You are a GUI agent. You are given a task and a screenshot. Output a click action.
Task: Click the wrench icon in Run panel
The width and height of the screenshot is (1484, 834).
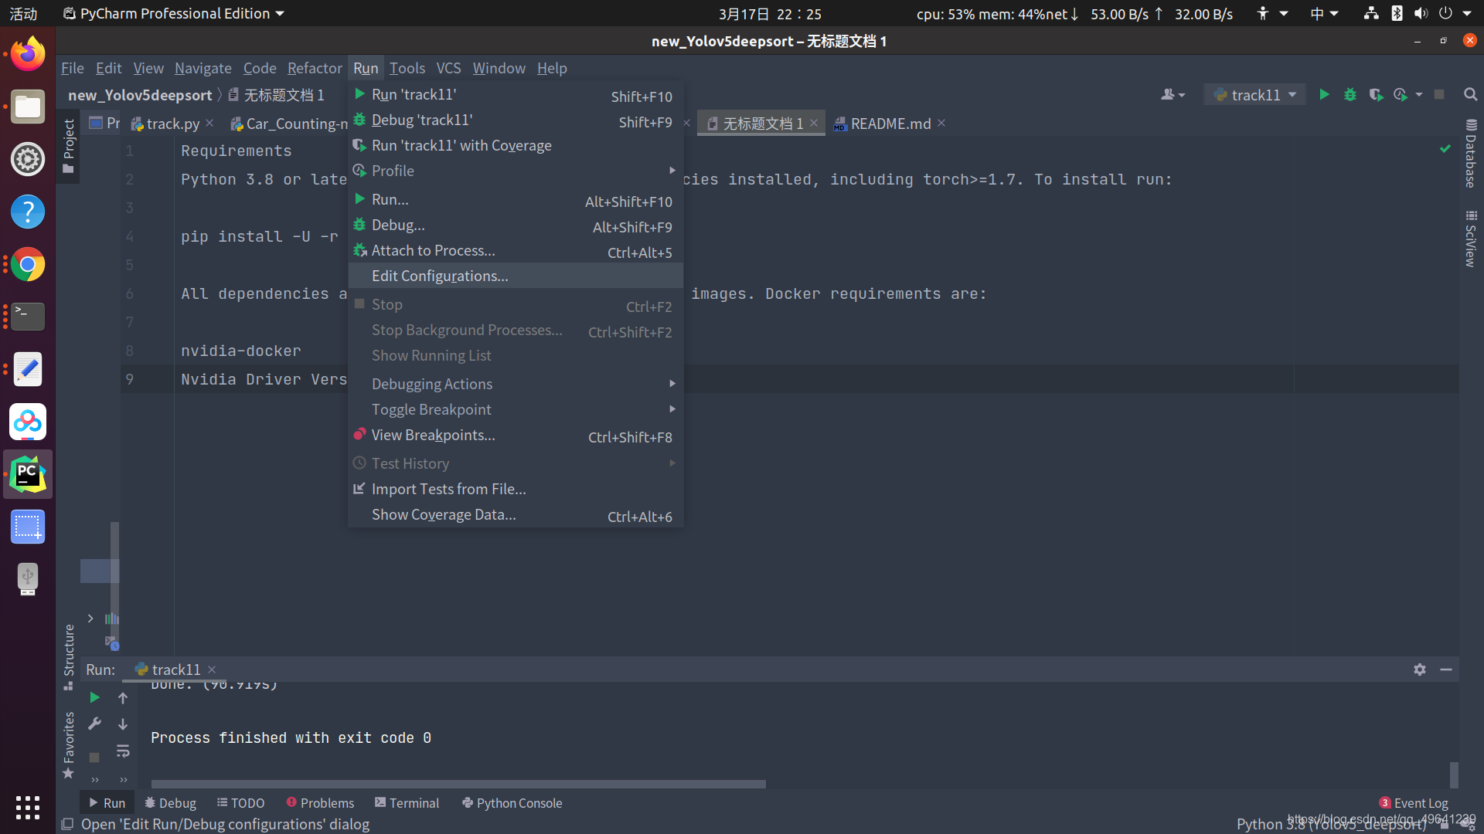click(x=94, y=724)
